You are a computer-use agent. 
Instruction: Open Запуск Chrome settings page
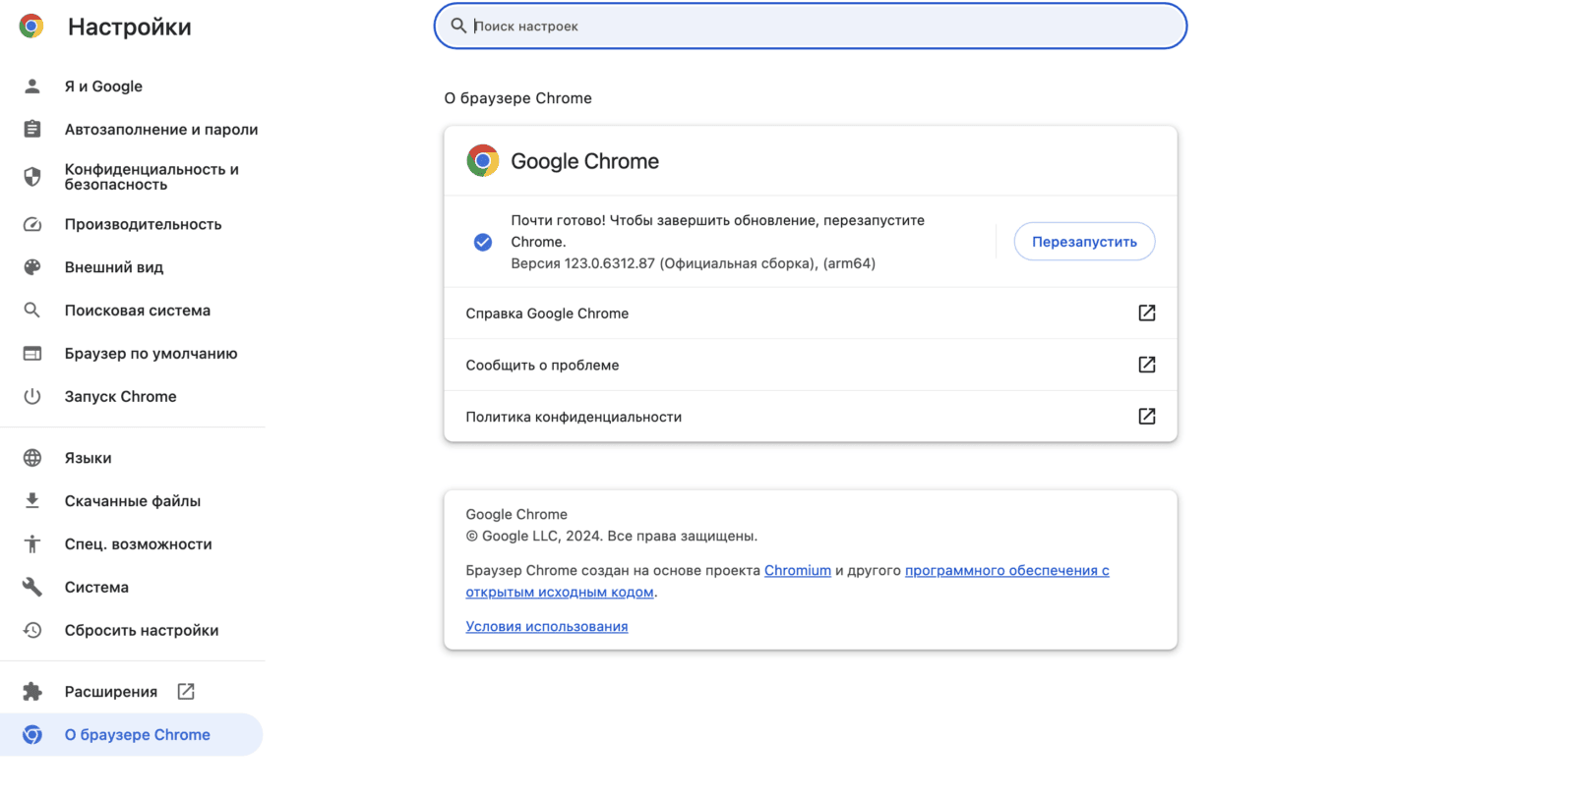point(120,397)
